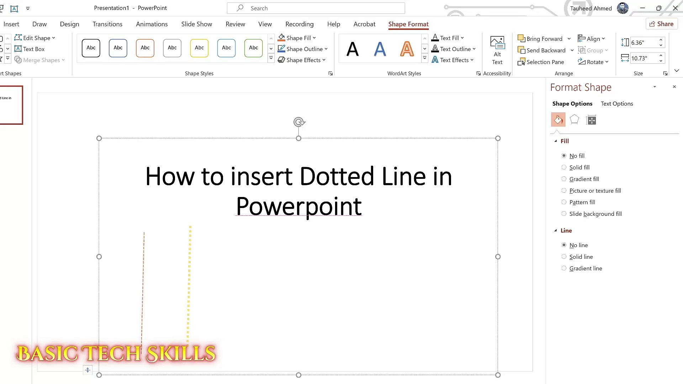Click the Search box in title bar
This screenshot has height=384, width=683.
click(316, 8)
